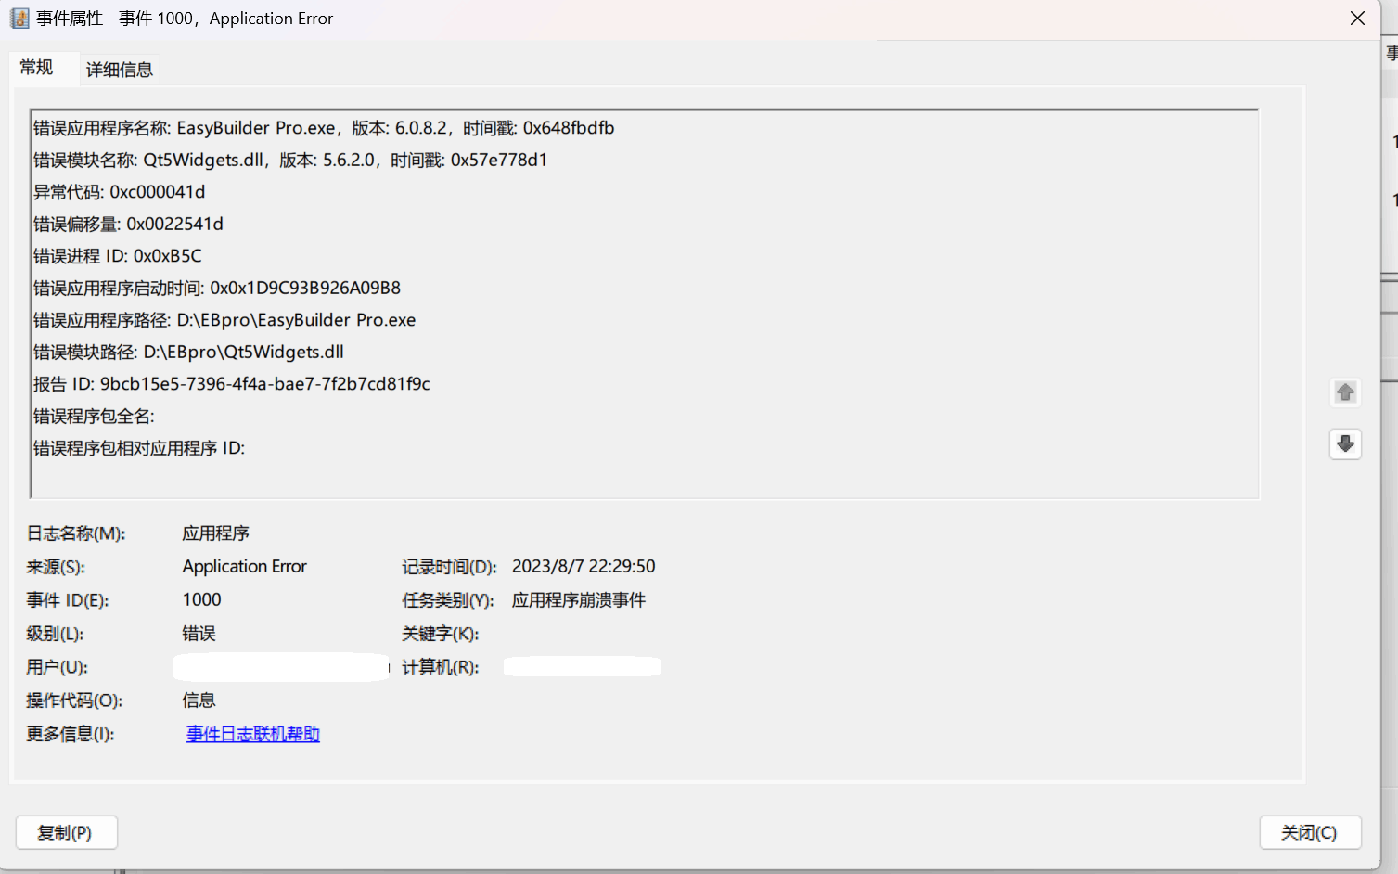This screenshot has height=874, width=1398.
Task: Click the 计算机(R) label
Action: pyautogui.click(x=441, y=667)
